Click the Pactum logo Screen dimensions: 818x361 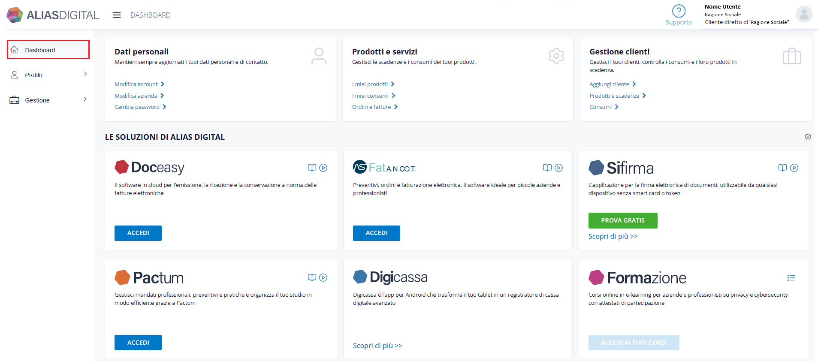tap(149, 277)
